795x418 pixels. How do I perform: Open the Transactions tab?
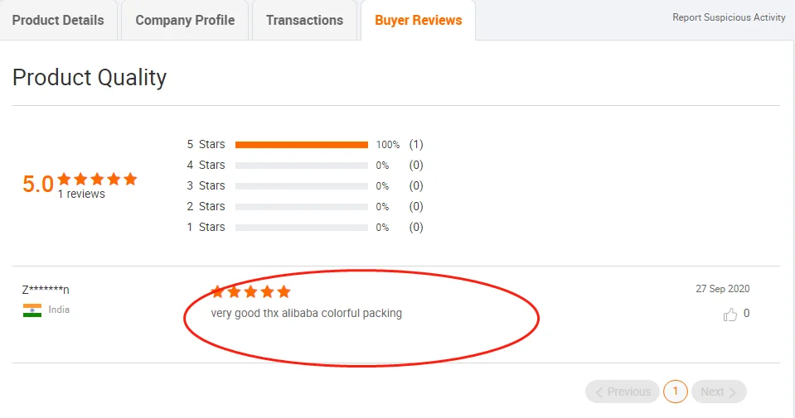point(304,20)
